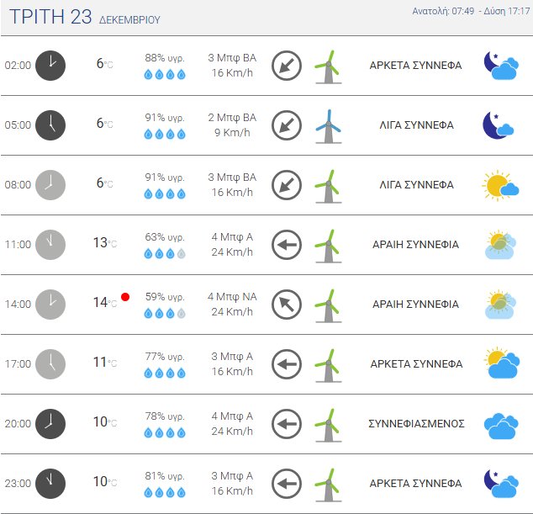Viewport: 533px width, 514px height.
Task: Click the 08:00 grey clock icon
Action: (50, 184)
